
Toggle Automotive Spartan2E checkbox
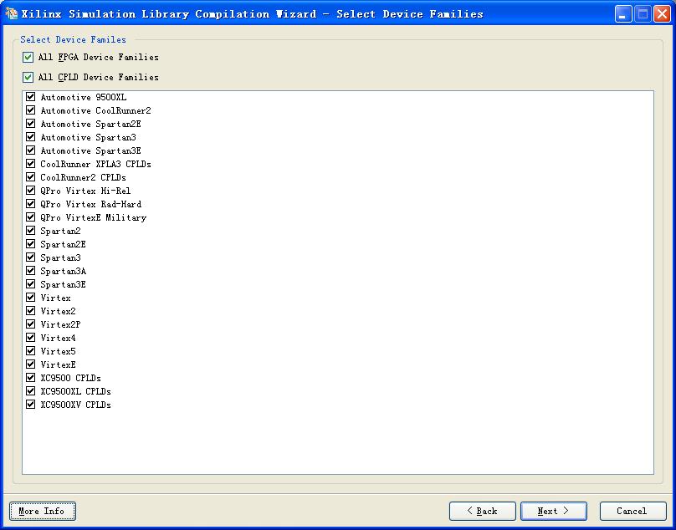click(31, 124)
